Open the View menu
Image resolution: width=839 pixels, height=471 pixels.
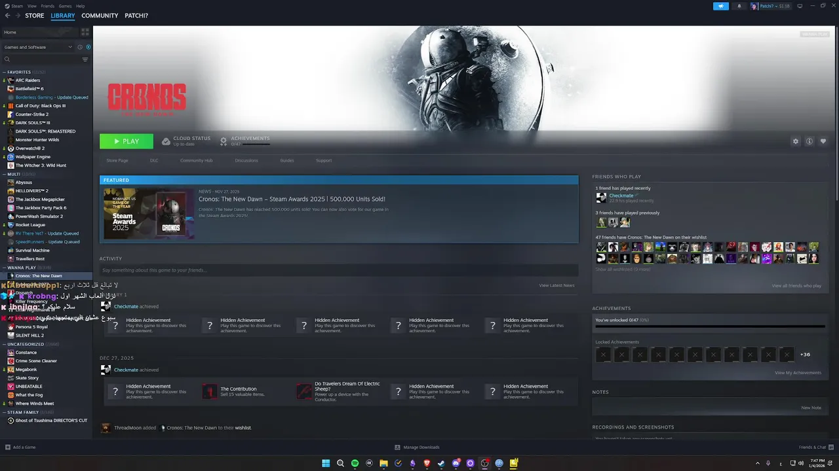click(32, 6)
